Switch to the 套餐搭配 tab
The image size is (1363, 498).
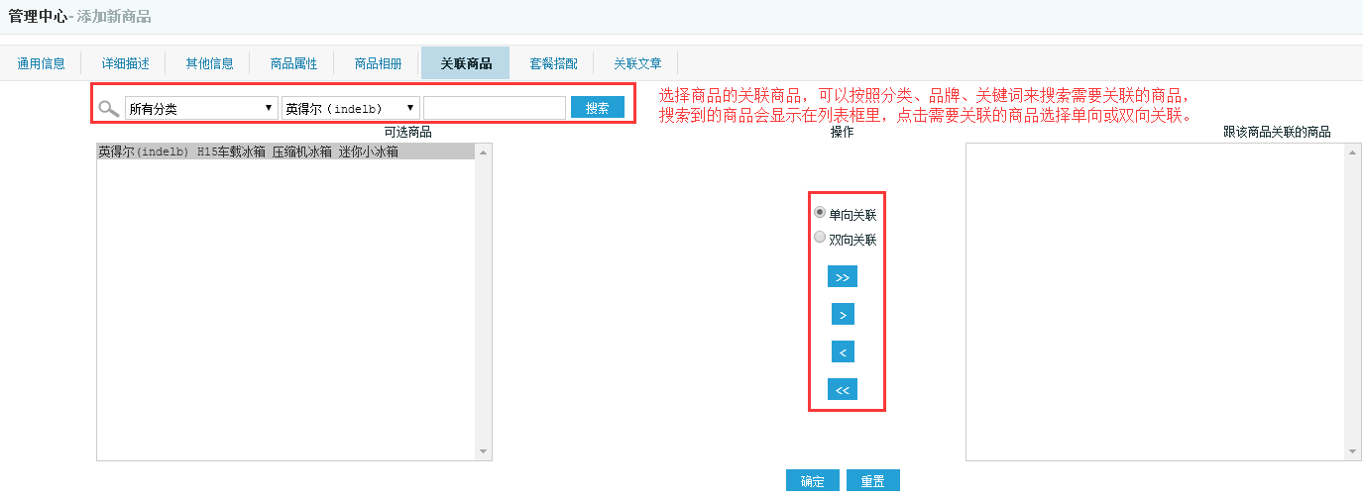click(x=553, y=63)
